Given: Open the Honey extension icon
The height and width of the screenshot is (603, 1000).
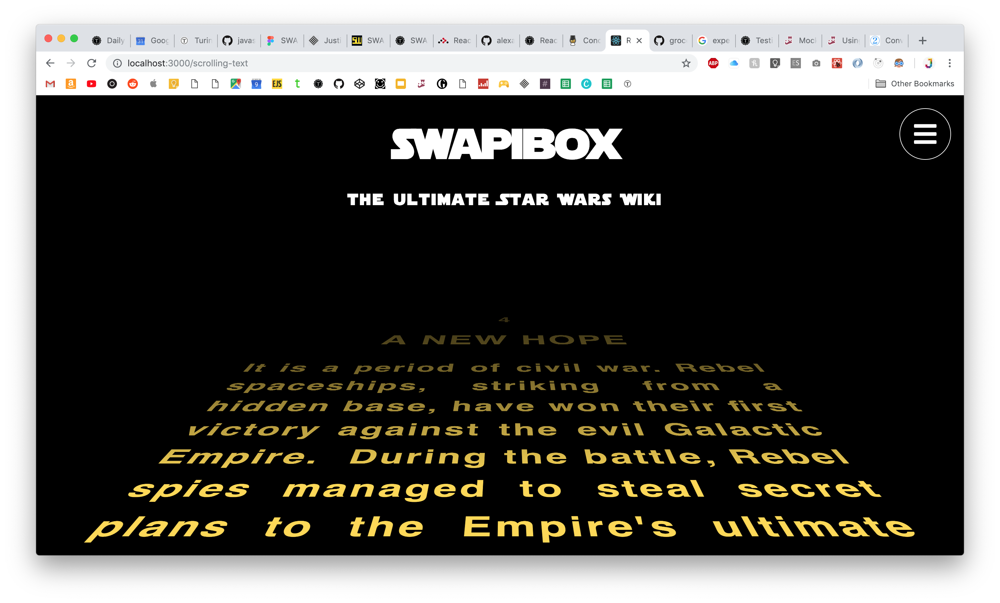Looking at the screenshot, I should (x=754, y=63).
